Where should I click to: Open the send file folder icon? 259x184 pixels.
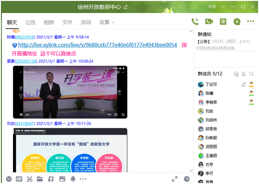[40, 179]
